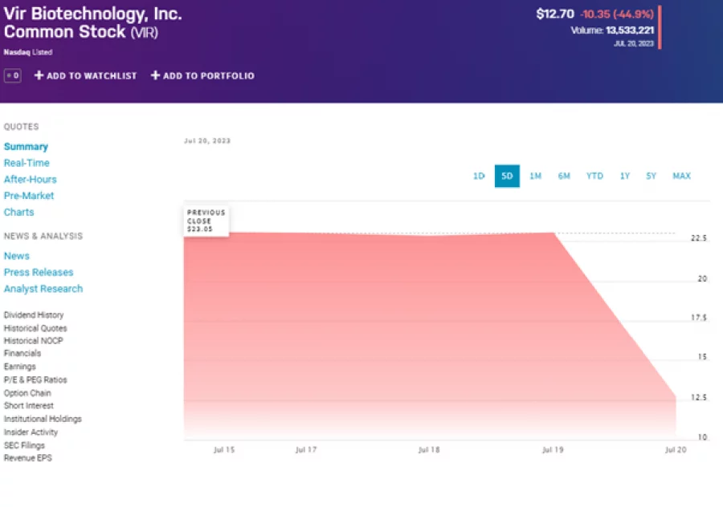The image size is (723, 507).
Task: Select the 5Y chart range
Action: pos(651,176)
